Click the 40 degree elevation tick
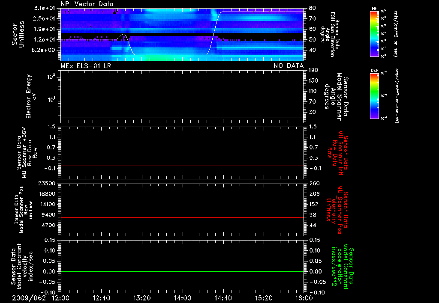Viewport: 439px width, 303px height. tap(313, 50)
